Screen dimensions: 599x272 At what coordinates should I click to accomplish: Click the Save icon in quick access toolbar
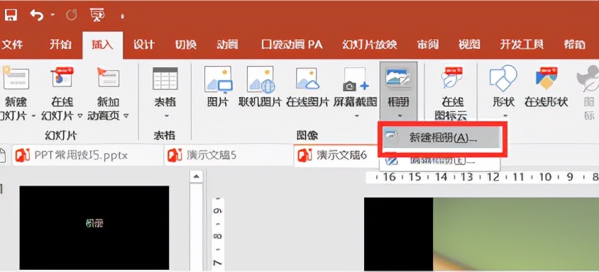pyautogui.click(x=11, y=15)
